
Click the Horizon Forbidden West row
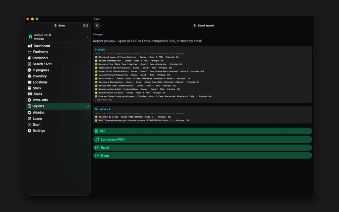point(129,61)
